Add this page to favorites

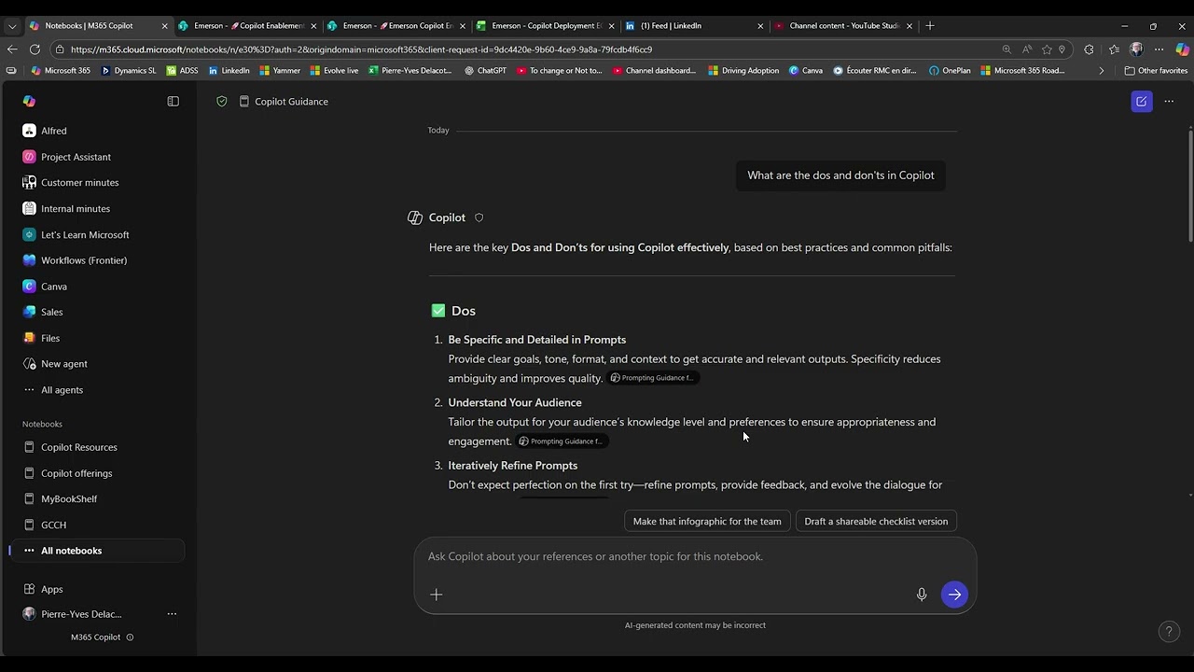coord(1047,49)
